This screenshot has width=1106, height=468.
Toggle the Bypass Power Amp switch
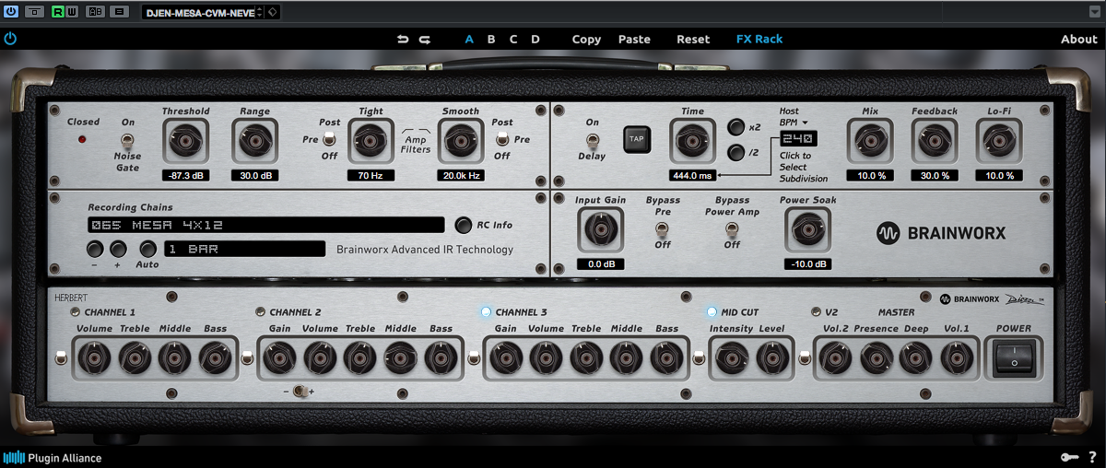732,228
